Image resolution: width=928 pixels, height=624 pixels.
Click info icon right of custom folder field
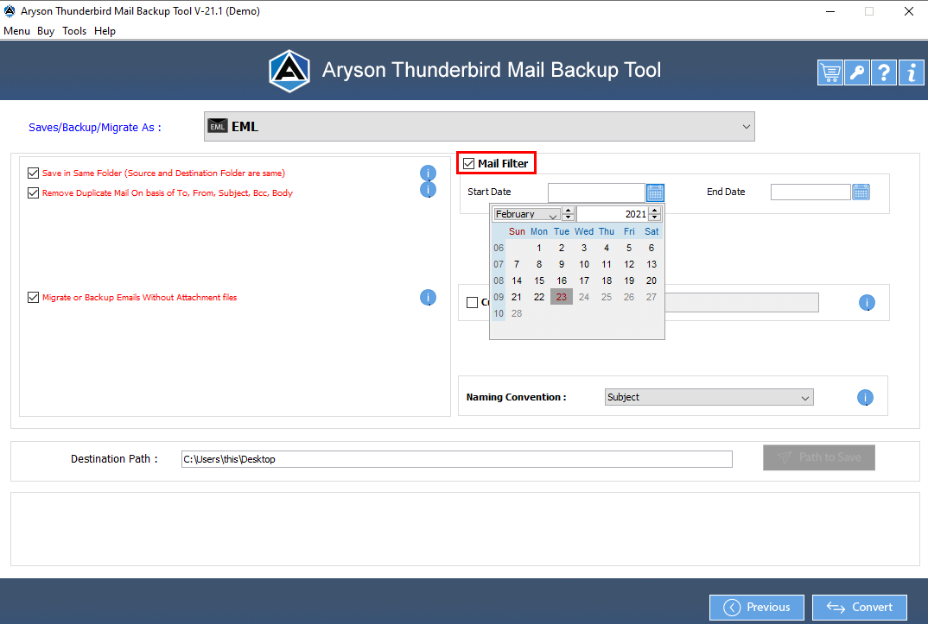click(x=867, y=303)
